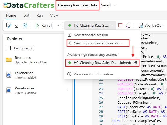This screenshot has height=125, width=167.
Task: Click the plus icon next to New standard session
Action: pos(69,35)
